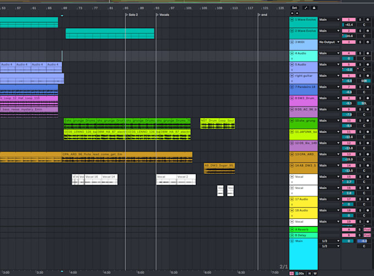The height and width of the screenshot is (276, 374).
Task: Toggle track activator 3 for MIDI track
Action: pyautogui.click(x=349, y=42)
